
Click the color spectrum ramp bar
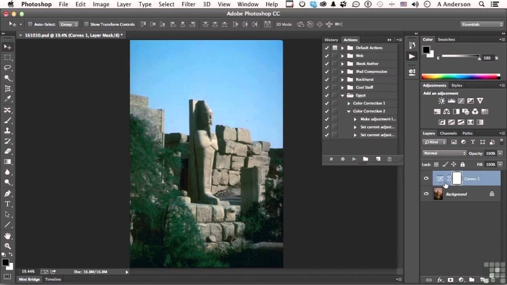460,76
